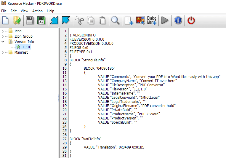Click the Icon folder icon in tree
Viewport: 226px width, 158px height.
(x=11, y=31)
